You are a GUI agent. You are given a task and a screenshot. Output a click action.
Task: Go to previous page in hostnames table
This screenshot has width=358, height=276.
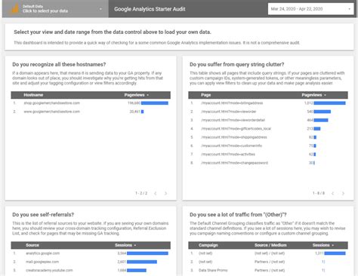156,193
